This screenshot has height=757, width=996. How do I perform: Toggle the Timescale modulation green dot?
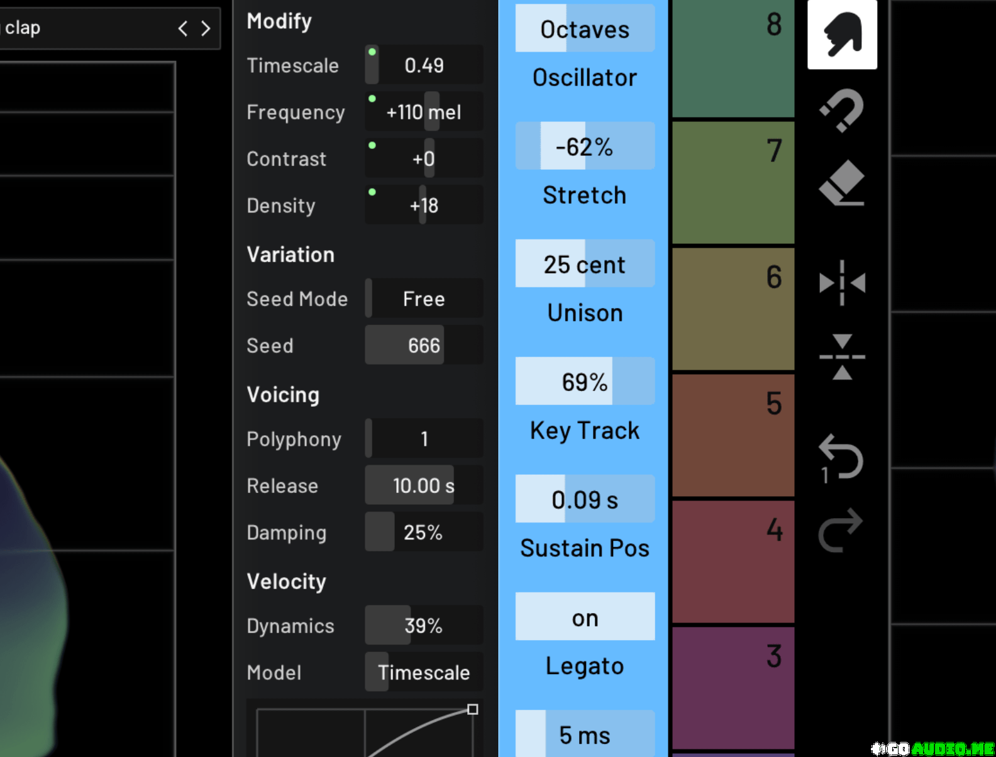point(372,52)
